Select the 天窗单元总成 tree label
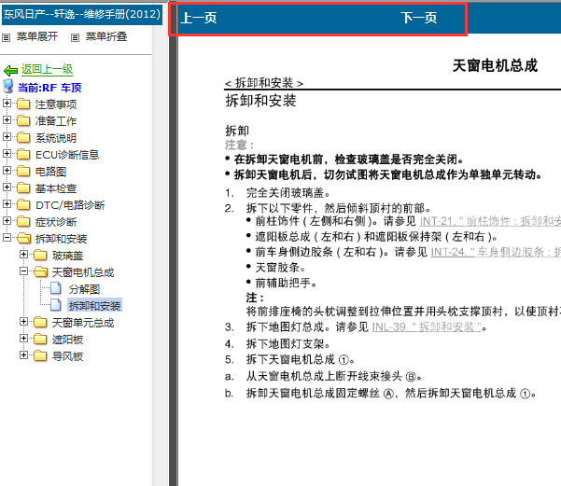Screen dimensions: 561x486 [83, 323]
